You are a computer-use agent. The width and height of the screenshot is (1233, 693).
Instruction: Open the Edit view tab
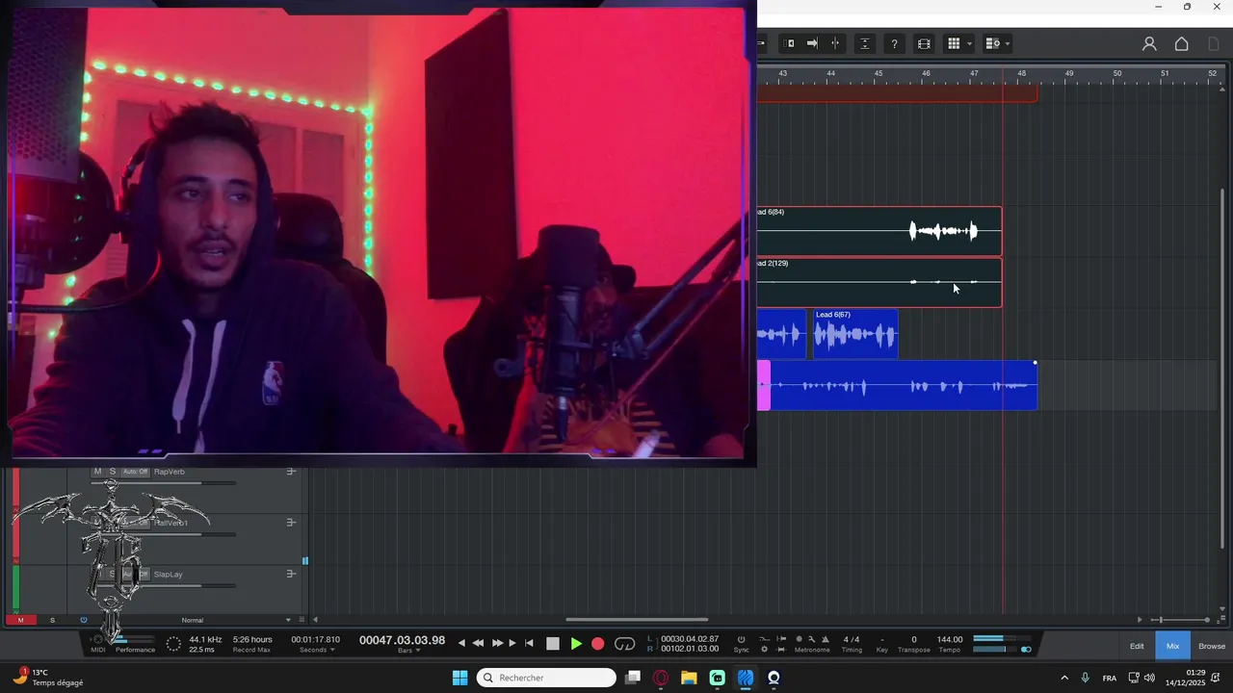(1137, 646)
